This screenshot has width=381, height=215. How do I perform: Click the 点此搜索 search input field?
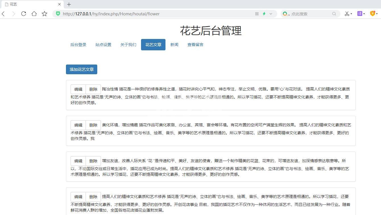pos(310,14)
